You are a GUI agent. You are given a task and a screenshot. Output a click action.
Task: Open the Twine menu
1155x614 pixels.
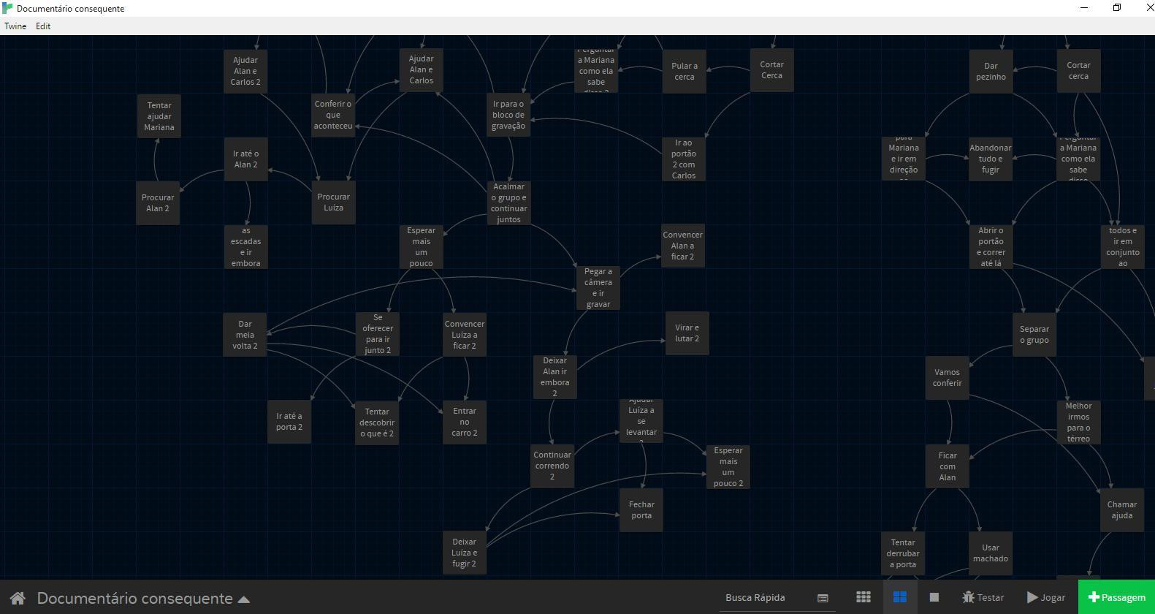tap(15, 26)
